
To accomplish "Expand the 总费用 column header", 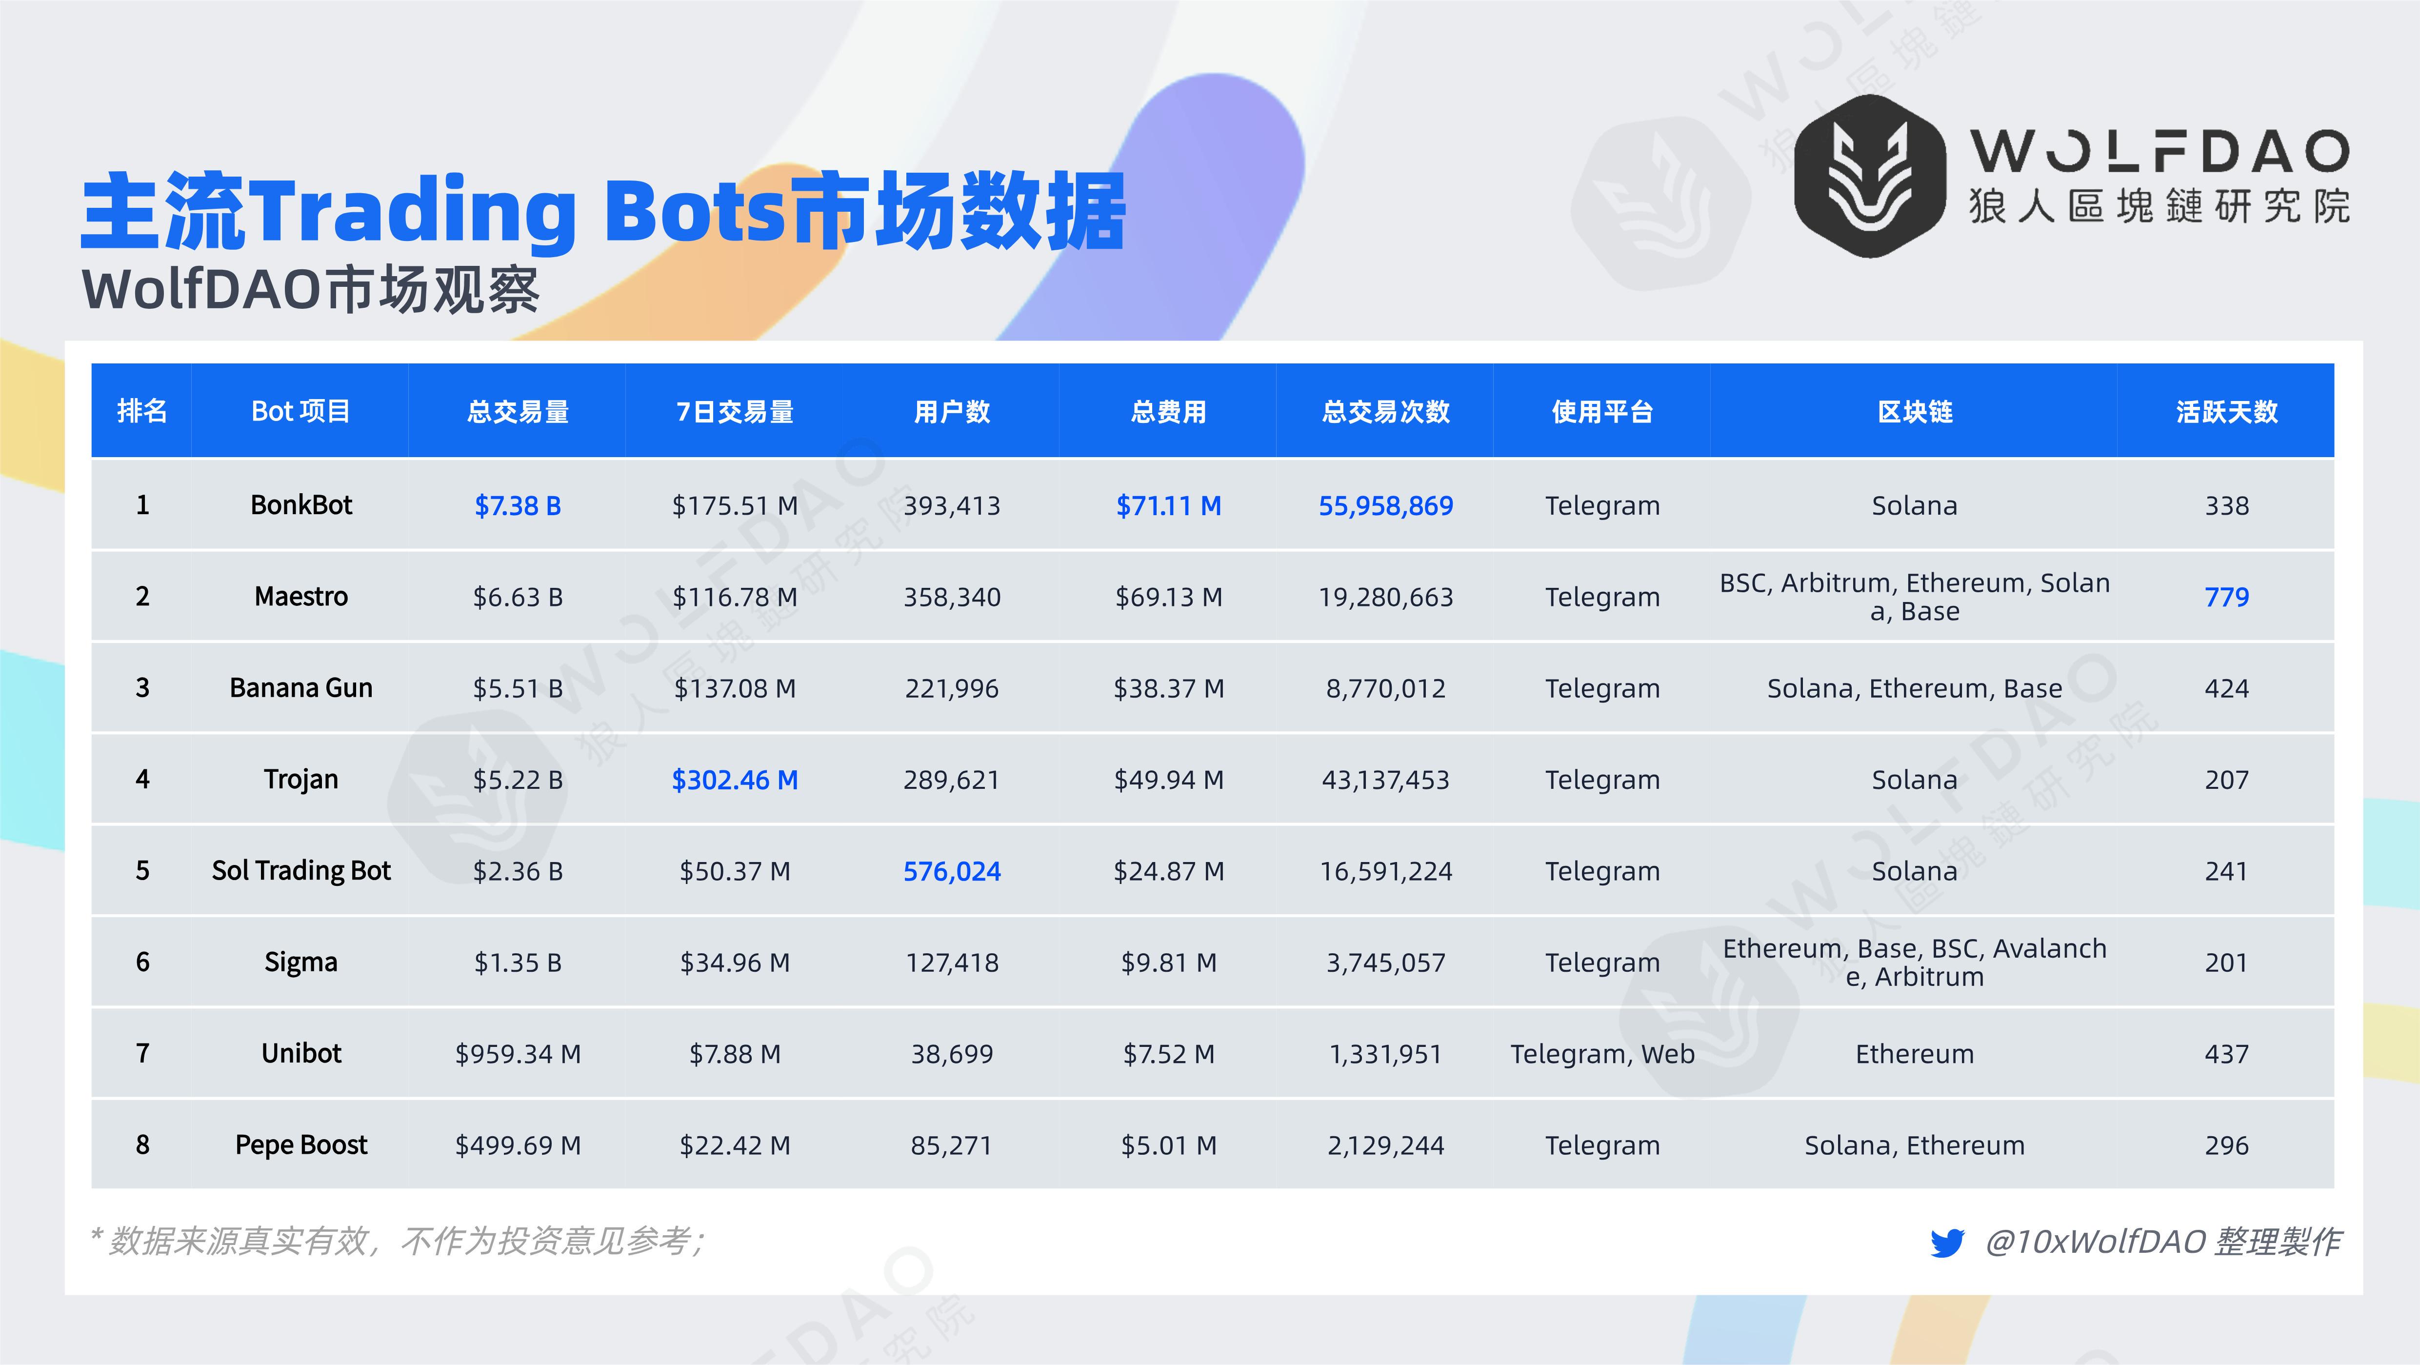I will tap(1168, 411).
